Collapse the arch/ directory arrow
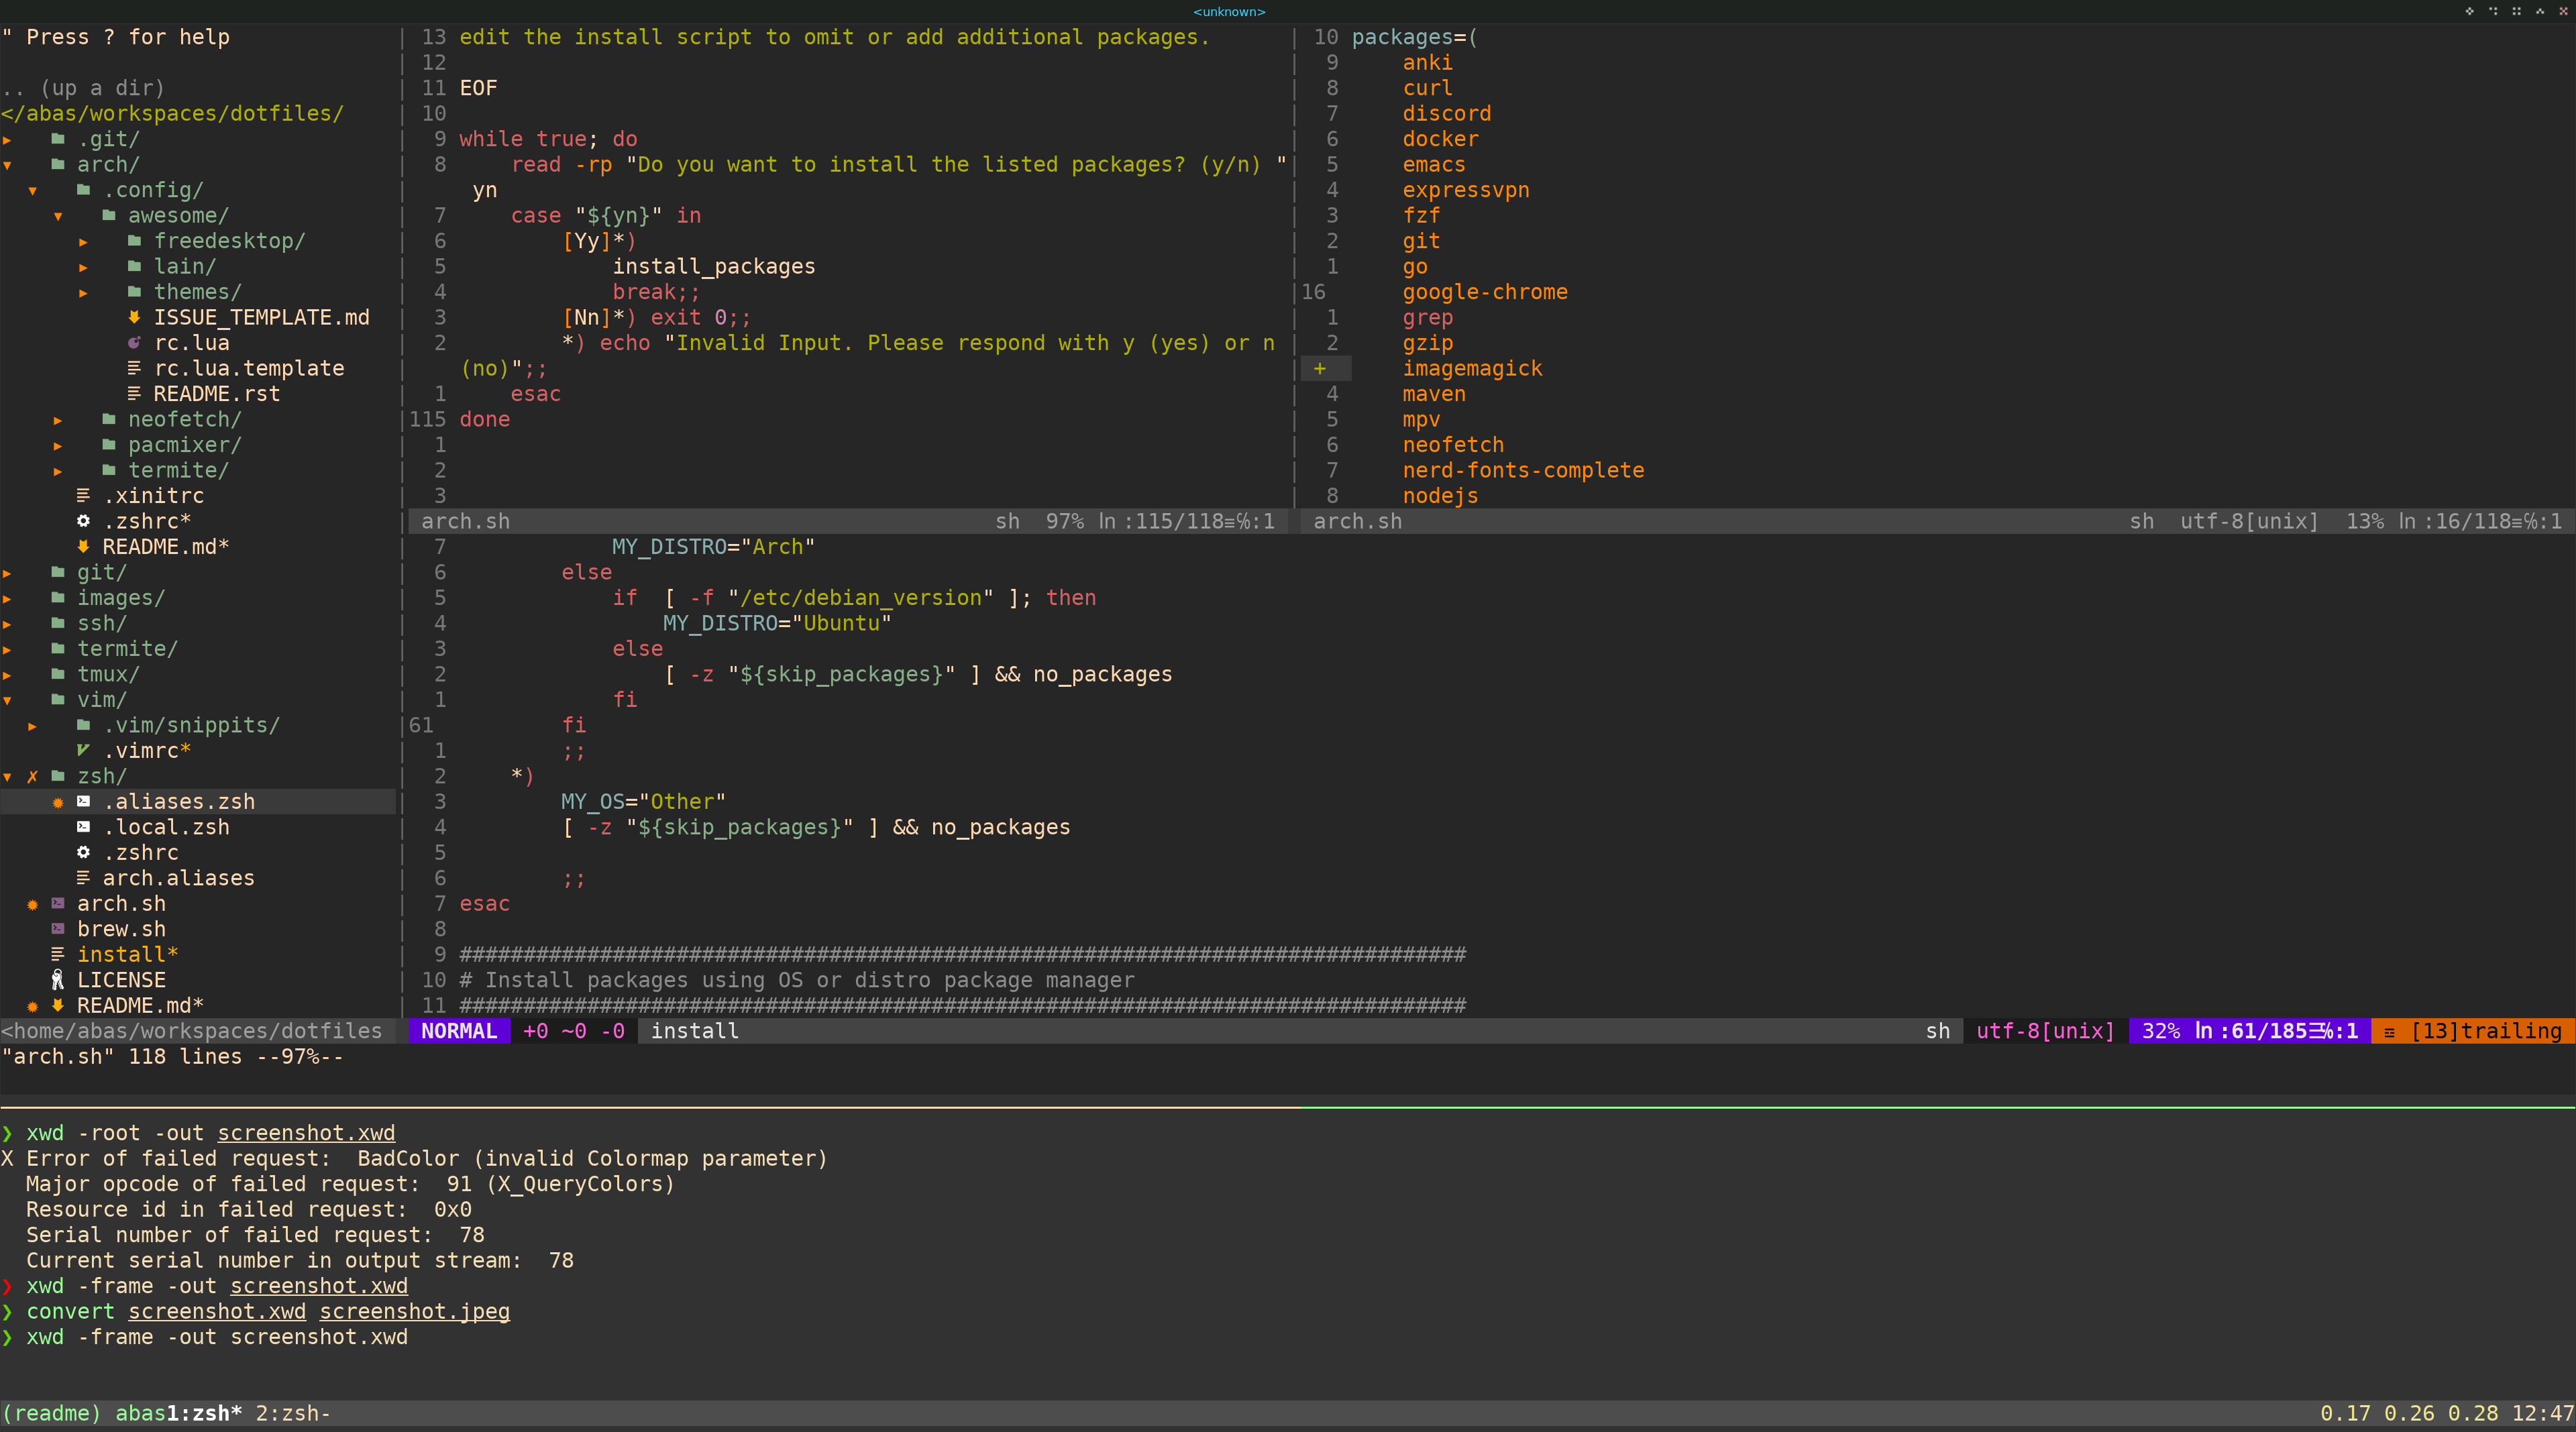The width and height of the screenshot is (2576, 1432). click(8, 165)
